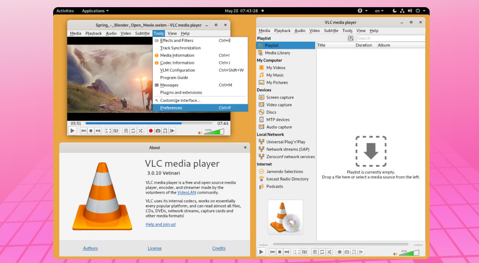Mute audio in the playlist VLC window
479x263 pixels.
(395, 254)
